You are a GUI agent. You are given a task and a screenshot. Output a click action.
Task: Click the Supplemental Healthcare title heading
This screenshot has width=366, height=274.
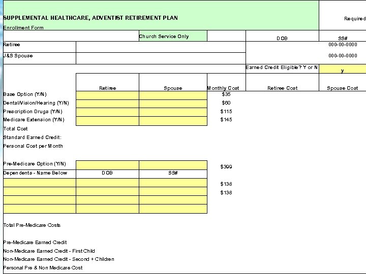pos(90,18)
